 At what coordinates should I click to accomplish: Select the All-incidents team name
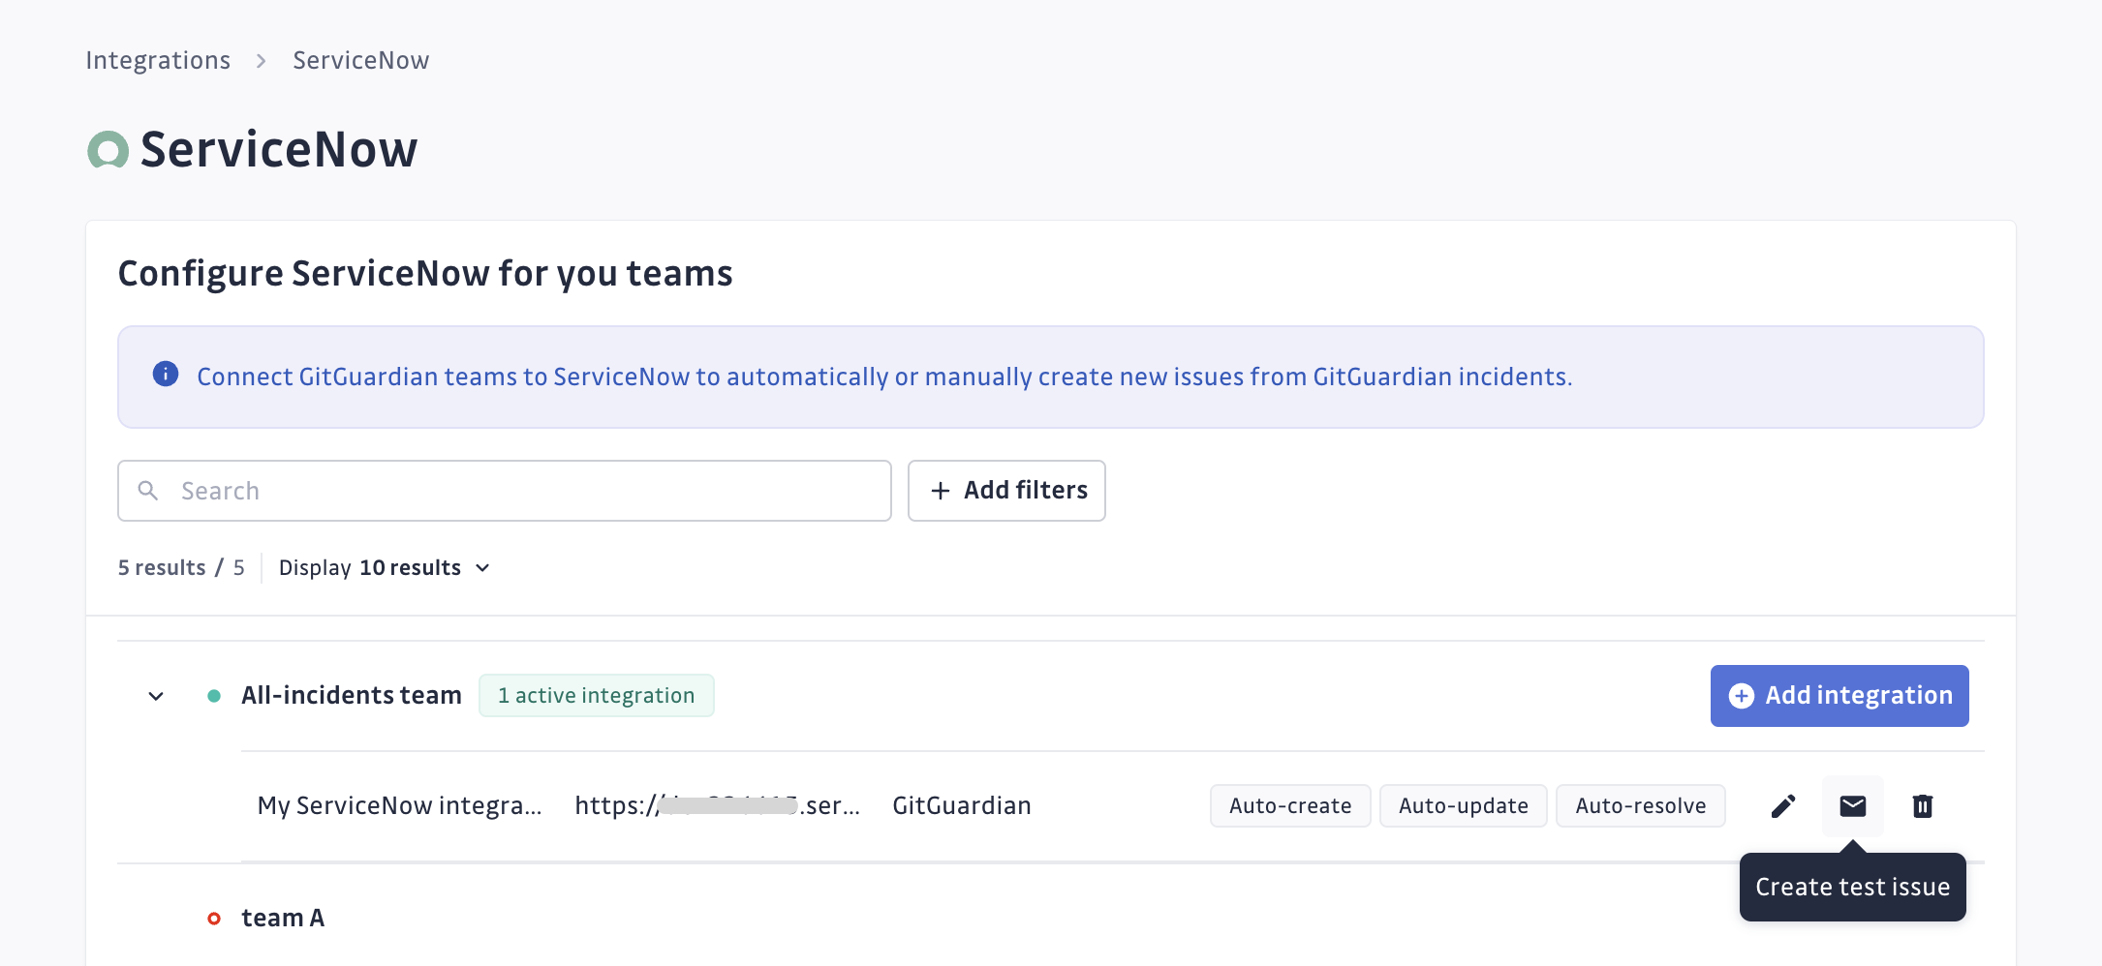click(x=351, y=695)
